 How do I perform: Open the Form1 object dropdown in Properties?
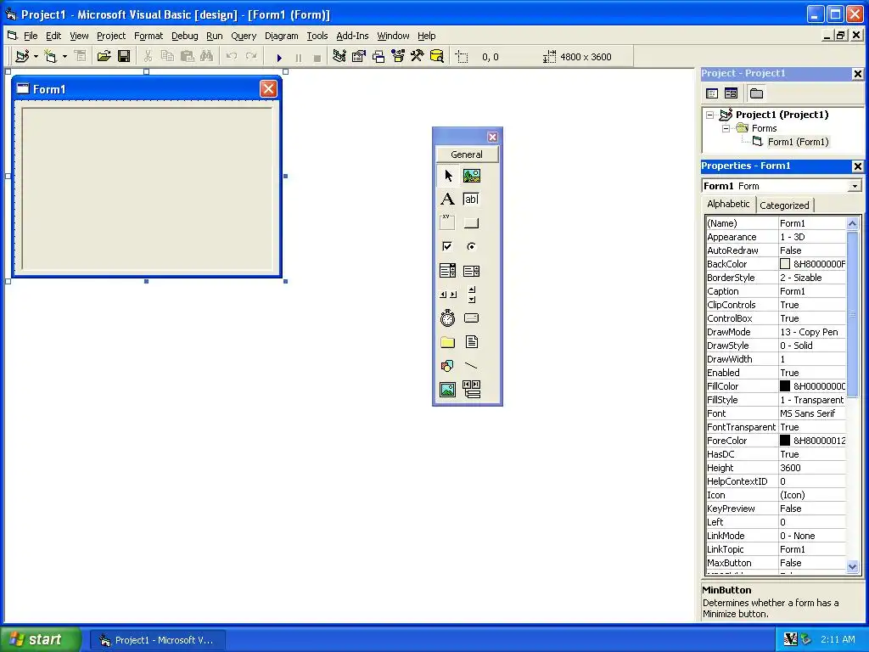point(855,186)
